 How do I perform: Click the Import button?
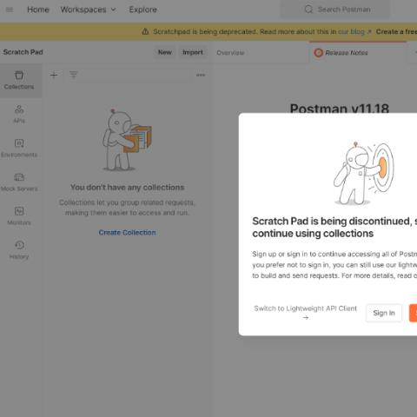point(193,52)
